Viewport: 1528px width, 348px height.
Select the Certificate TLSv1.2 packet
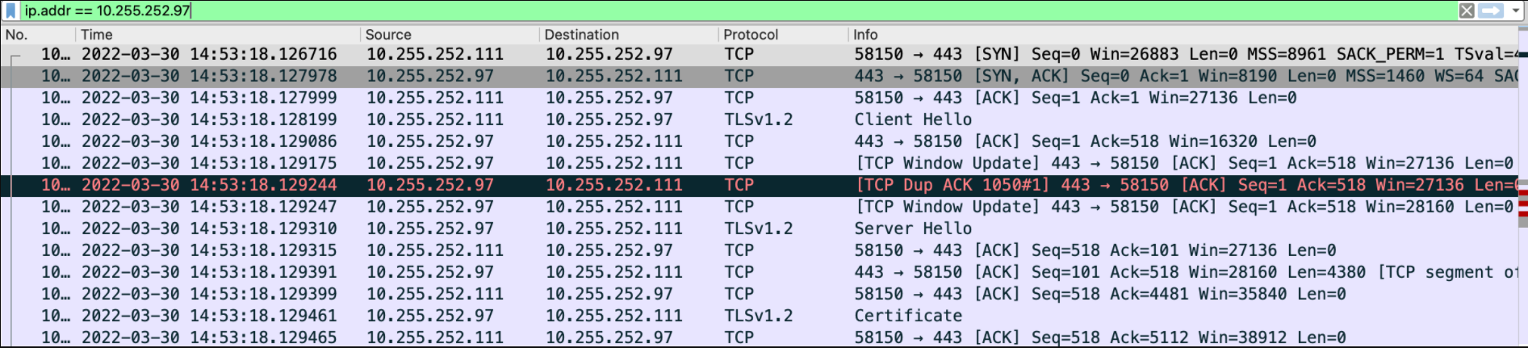[x=759, y=316]
